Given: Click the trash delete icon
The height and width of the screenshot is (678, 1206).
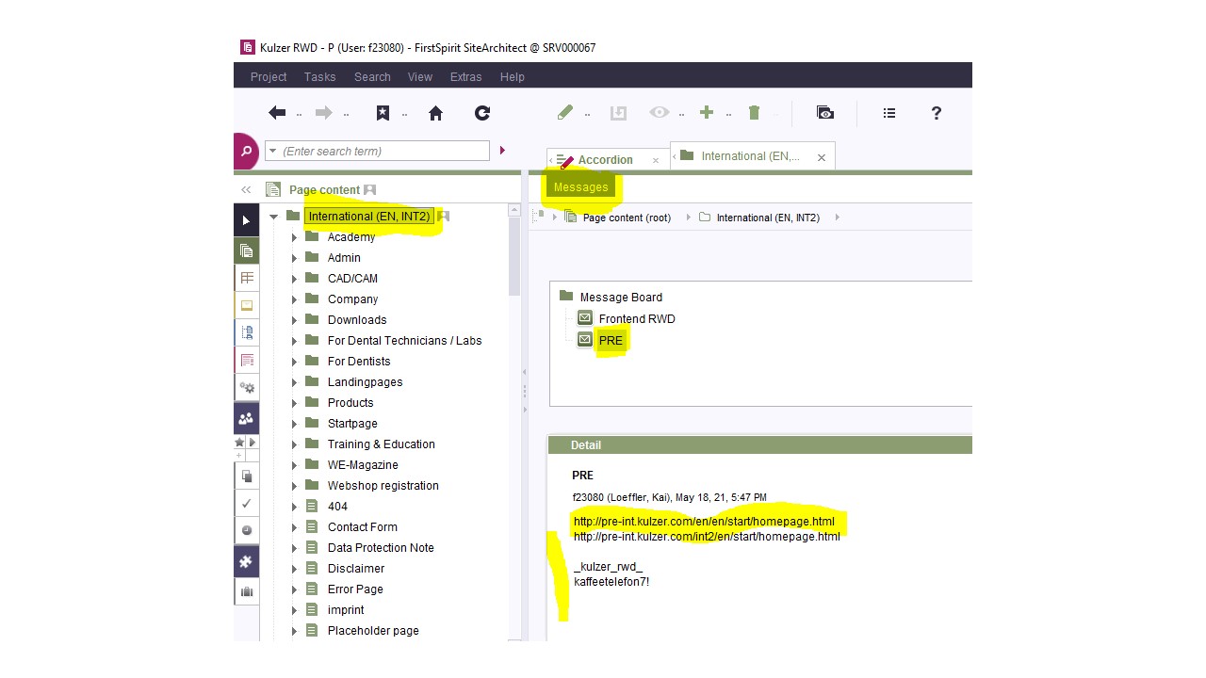Looking at the screenshot, I should (x=754, y=113).
